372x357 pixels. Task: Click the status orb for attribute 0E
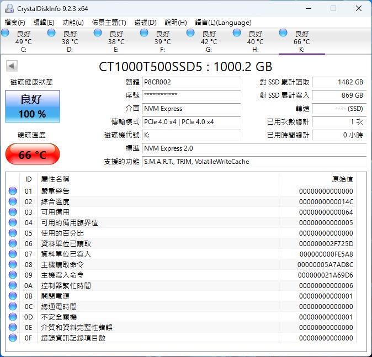pyautogui.click(x=13, y=327)
